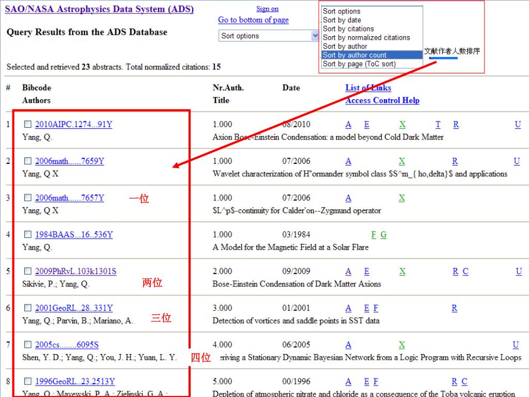Go to bottom of page link
The image size is (529, 397).
253,20
